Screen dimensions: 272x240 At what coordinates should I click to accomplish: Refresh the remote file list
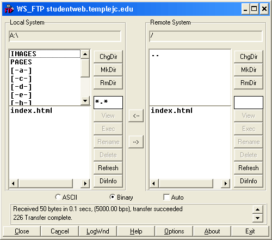(249, 168)
